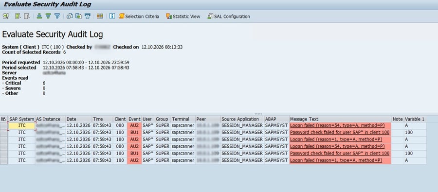Click the green select-all rows icon
The width and height of the screenshot is (438, 192).
pos(18,16)
